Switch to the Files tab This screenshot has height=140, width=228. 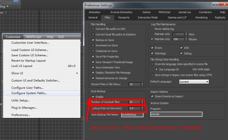coord(107,17)
